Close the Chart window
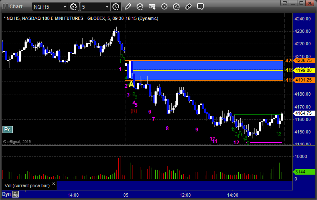Viewport: 317px width, 200px height. click(310, 3)
